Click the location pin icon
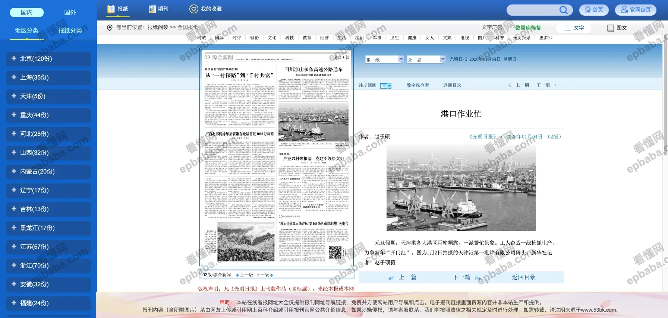 tap(110, 28)
